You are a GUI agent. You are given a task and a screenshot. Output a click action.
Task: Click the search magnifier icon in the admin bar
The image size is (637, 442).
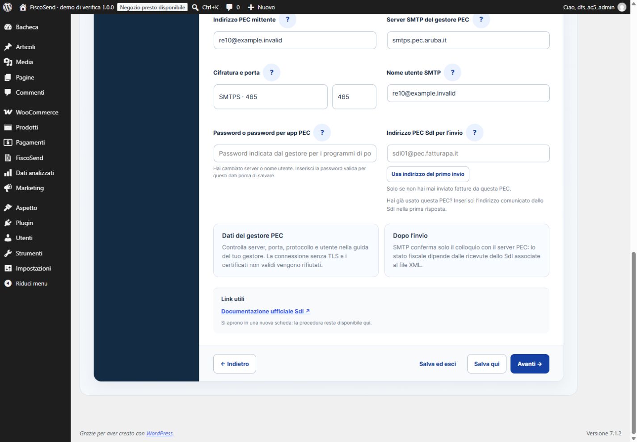(x=195, y=7)
